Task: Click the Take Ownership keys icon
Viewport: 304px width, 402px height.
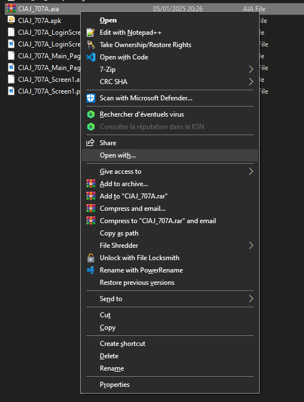Action: [x=91, y=45]
